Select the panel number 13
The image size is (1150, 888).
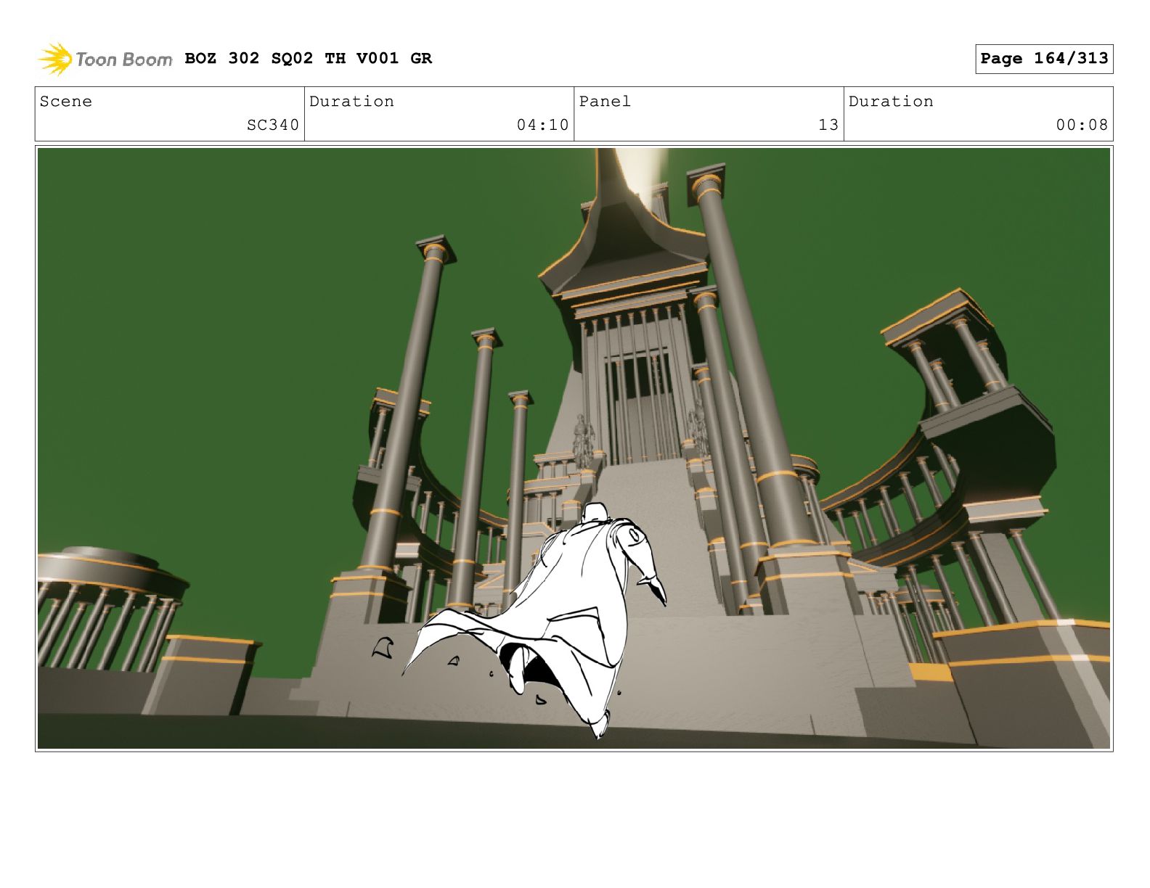coord(828,125)
